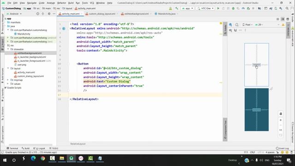Image resolution: width=295 pixels, height=166 pixels.
Task: Click the CRLF line separator in status bar
Action: point(253,152)
